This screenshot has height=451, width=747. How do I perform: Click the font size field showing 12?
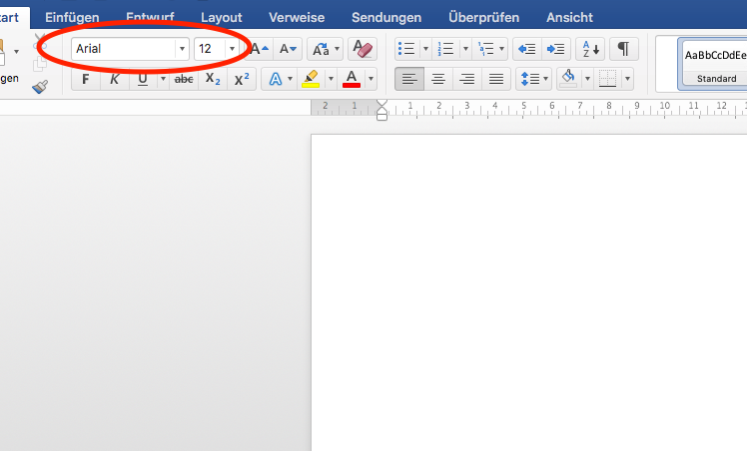[210, 49]
